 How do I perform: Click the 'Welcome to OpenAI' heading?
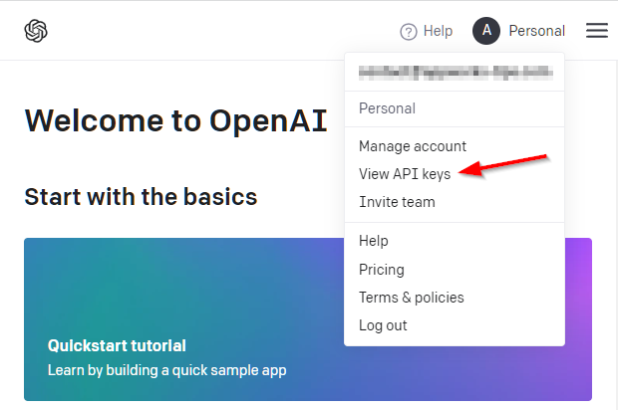(163, 119)
